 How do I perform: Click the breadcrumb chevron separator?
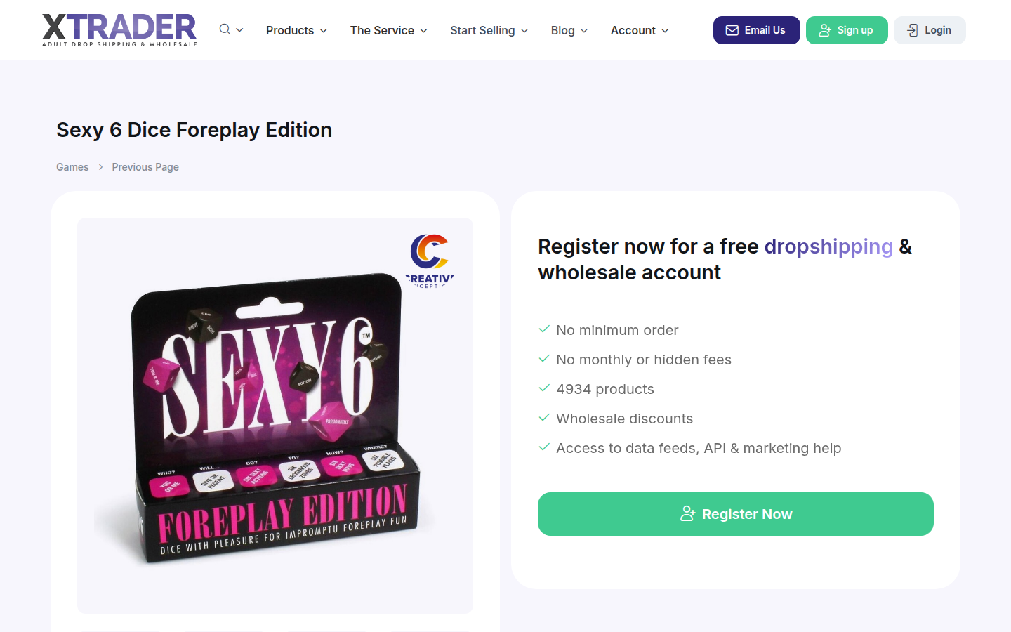pos(100,167)
